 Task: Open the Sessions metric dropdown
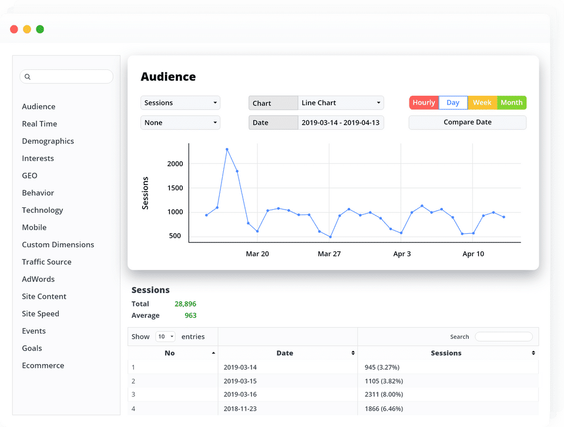coord(180,103)
